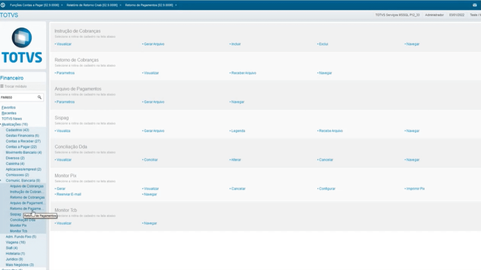Open Recentes in the sidebar
Image resolution: width=481 pixels, height=270 pixels.
[x=9, y=113]
